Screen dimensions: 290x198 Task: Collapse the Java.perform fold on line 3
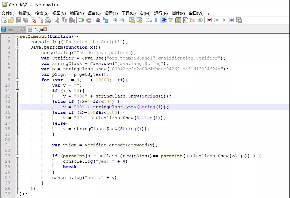[x=17, y=47]
